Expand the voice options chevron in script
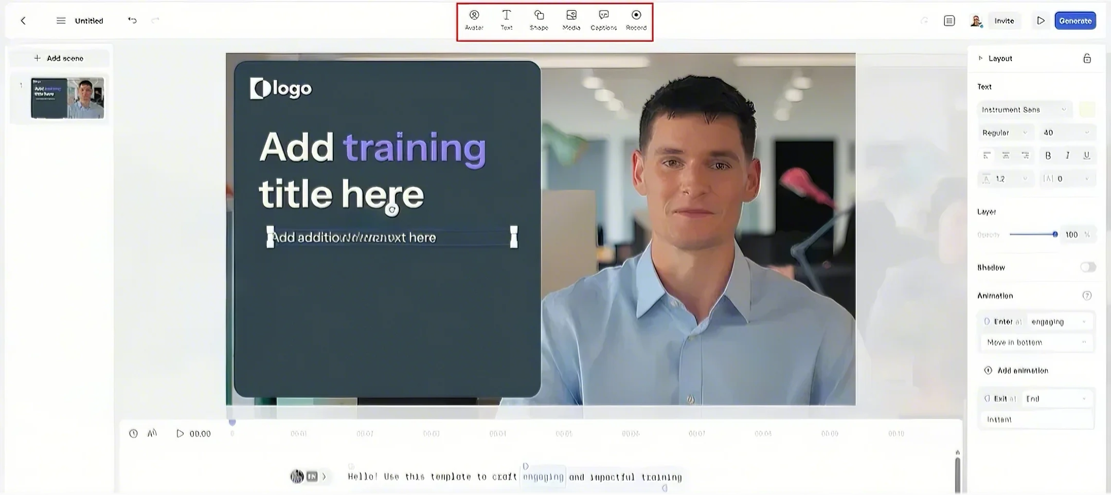The height and width of the screenshot is (495, 1111). click(x=324, y=476)
